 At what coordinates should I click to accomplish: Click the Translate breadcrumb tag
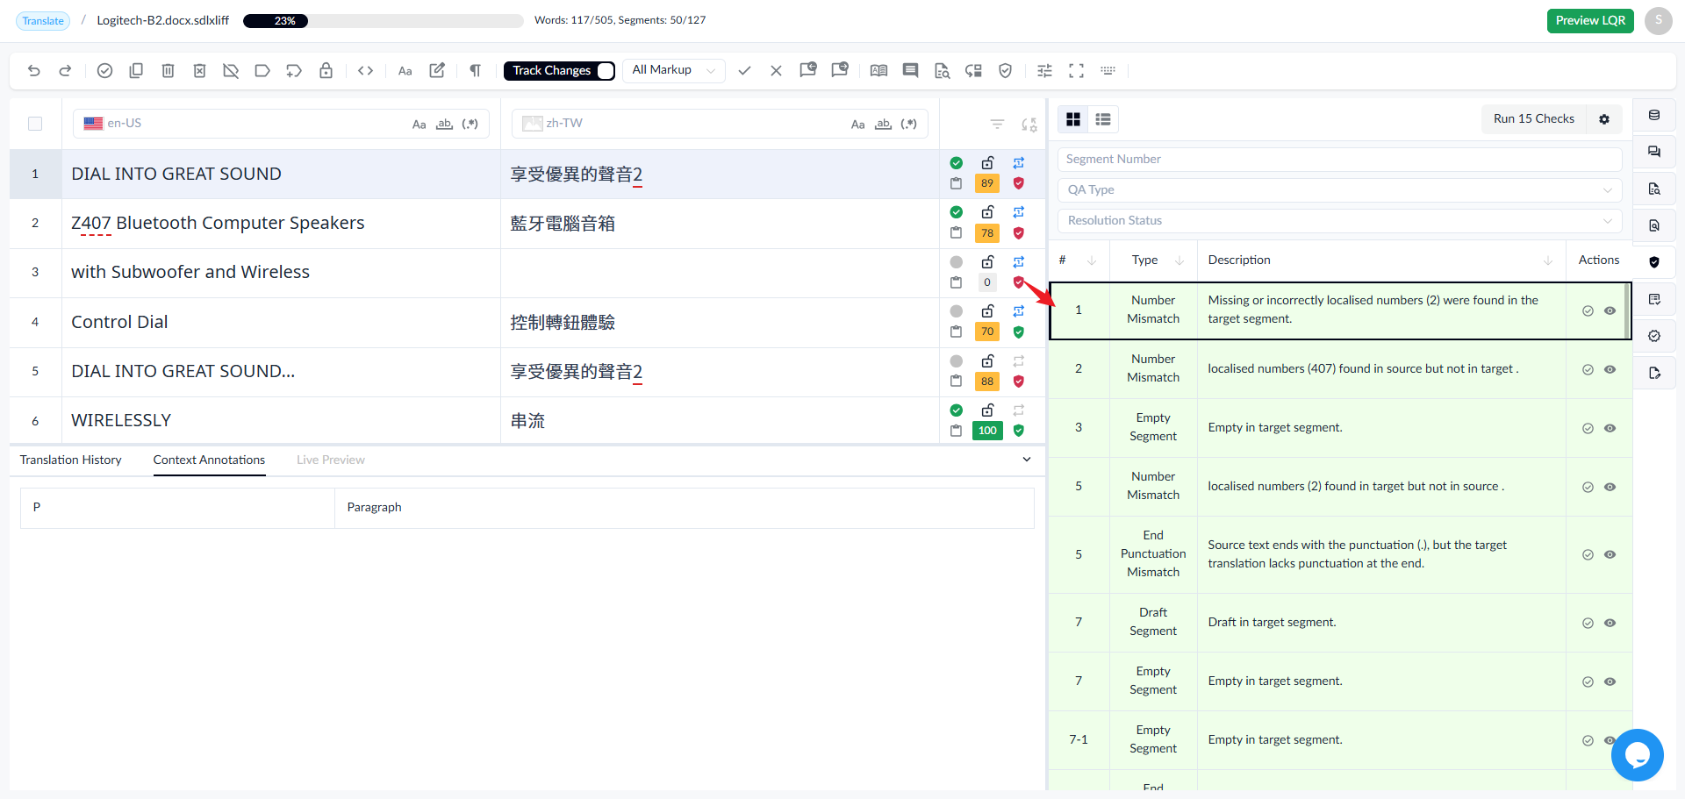[43, 20]
